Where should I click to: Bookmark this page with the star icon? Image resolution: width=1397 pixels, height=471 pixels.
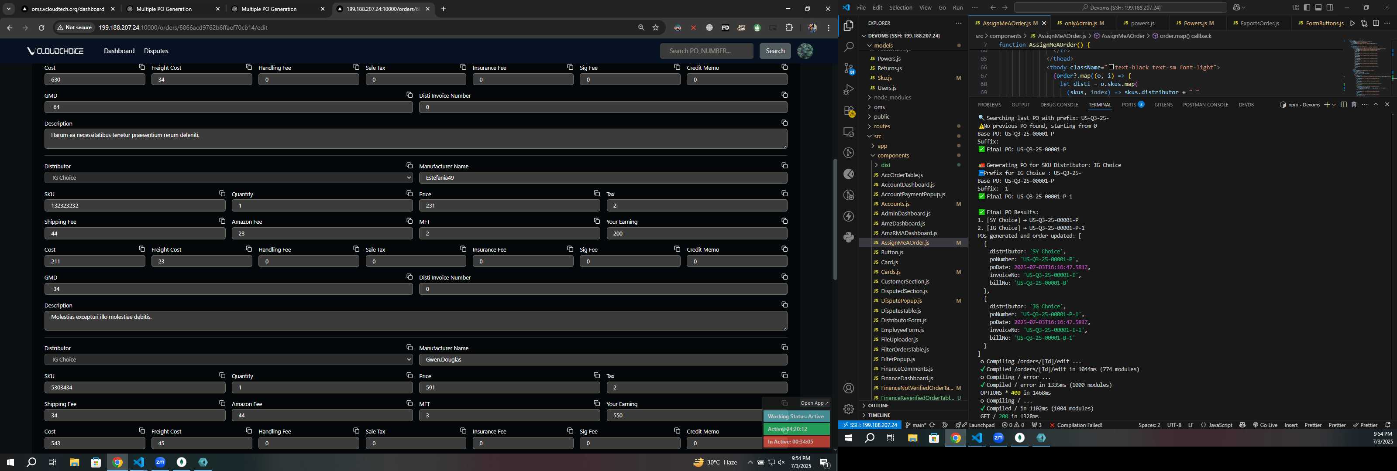(x=656, y=27)
